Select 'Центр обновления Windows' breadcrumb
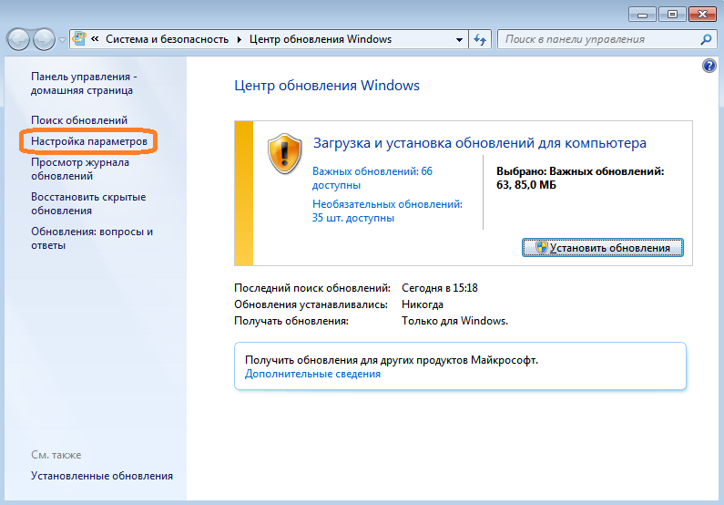This screenshot has width=724, height=505. 319,40
